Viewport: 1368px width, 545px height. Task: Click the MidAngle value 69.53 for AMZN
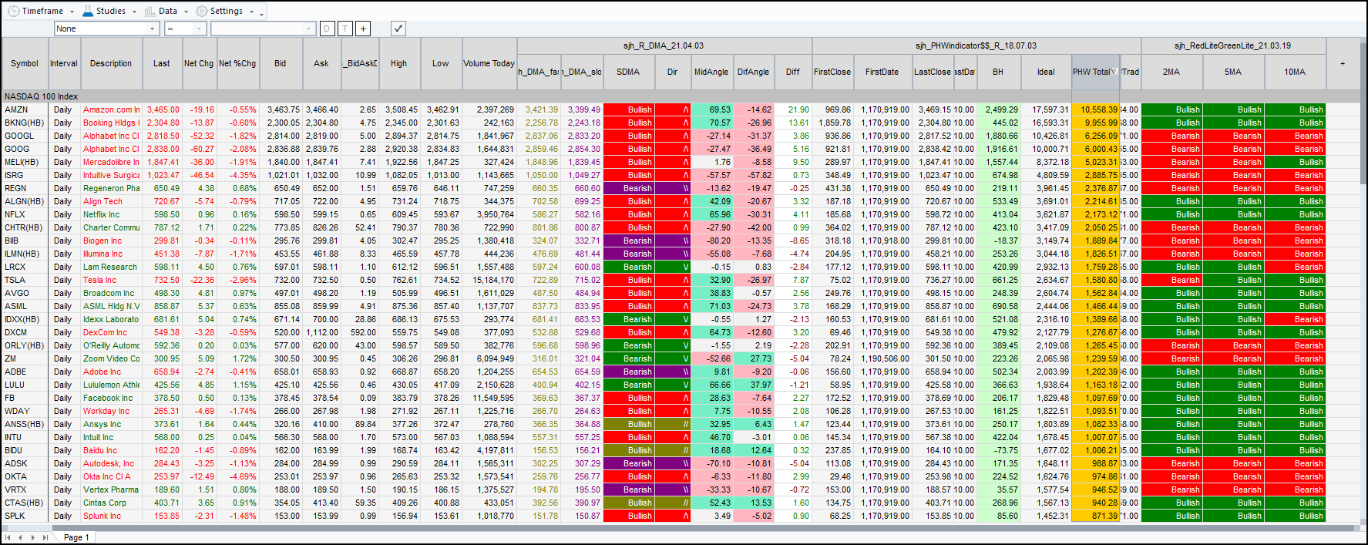pyautogui.click(x=712, y=109)
